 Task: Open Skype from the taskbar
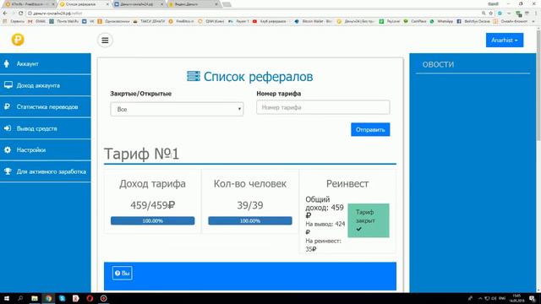pyautogui.click(x=62, y=298)
